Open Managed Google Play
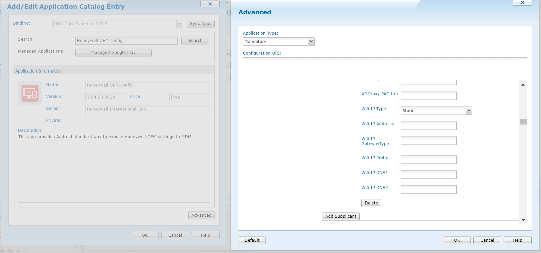This screenshot has width=541, height=253. point(113,53)
